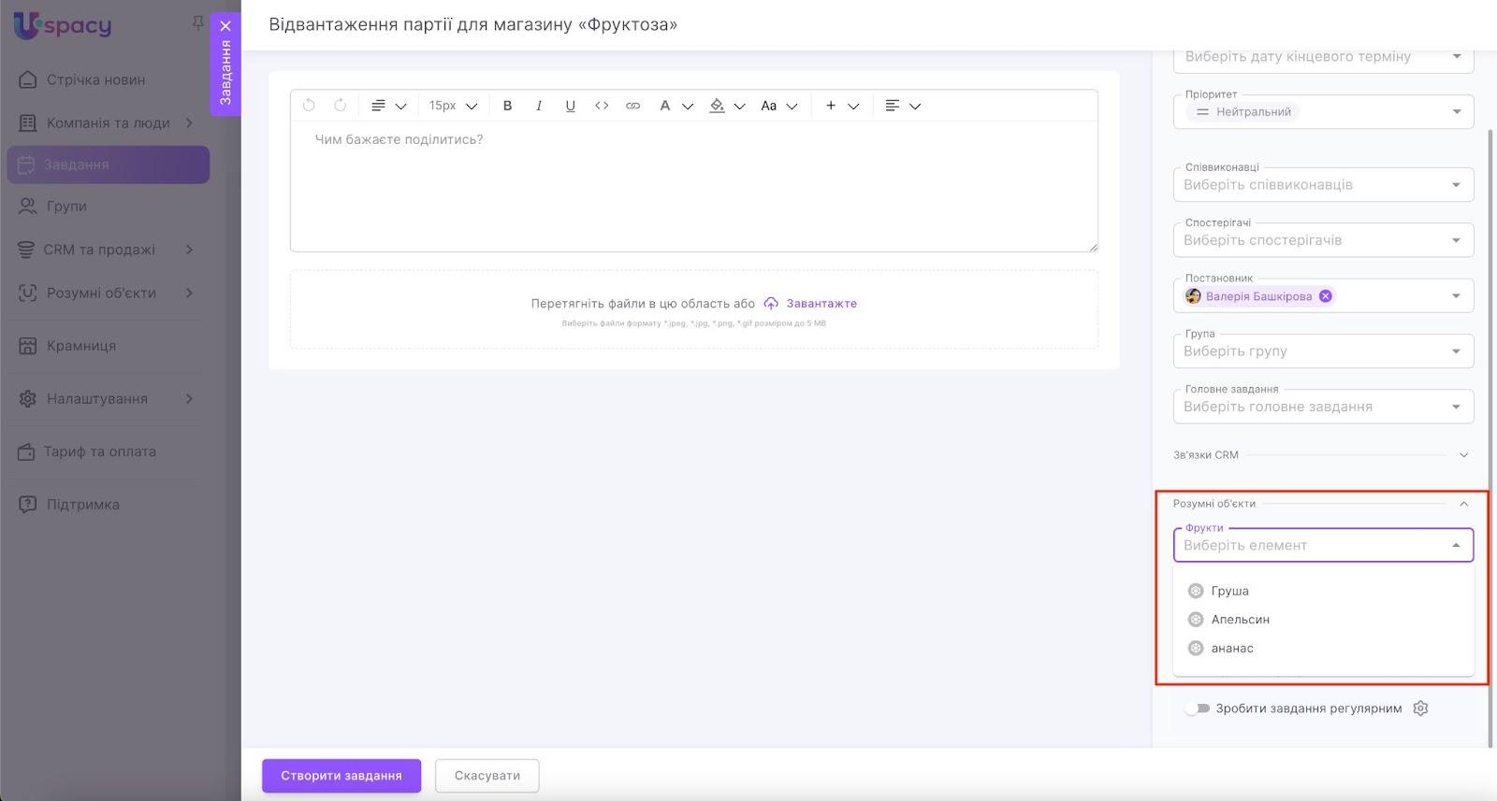This screenshot has height=801, width=1497.
Task: Expand CRM та продажі chevron
Action: pos(189,250)
